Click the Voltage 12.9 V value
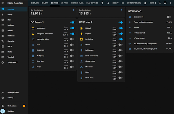 tap(169, 27)
